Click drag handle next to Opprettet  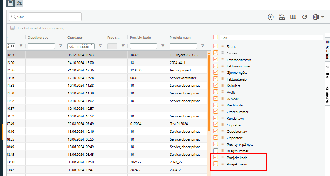pos(222,125)
